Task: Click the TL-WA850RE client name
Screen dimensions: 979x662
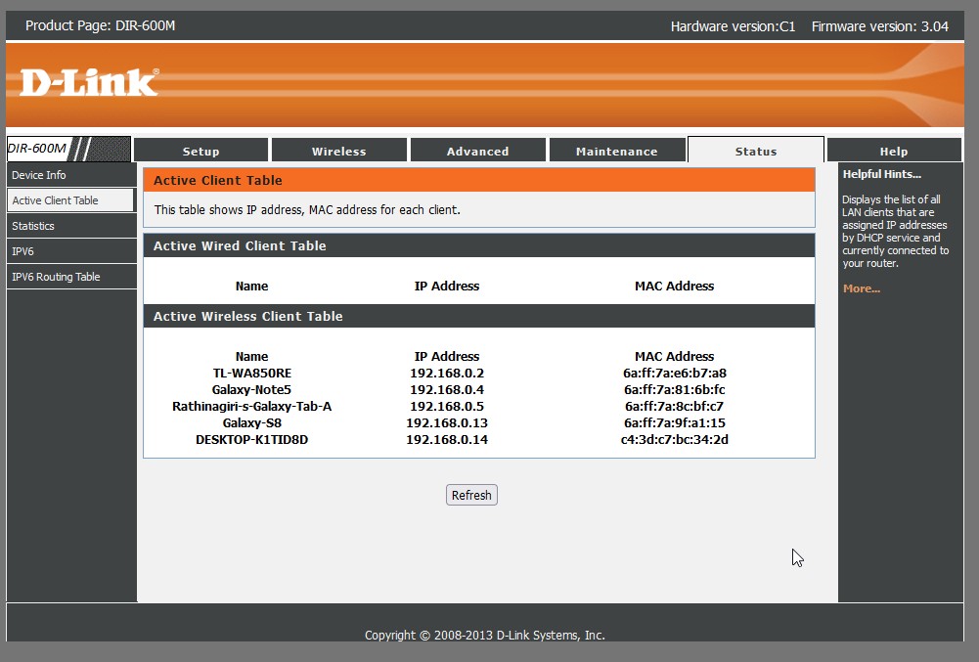Action: point(251,373)
